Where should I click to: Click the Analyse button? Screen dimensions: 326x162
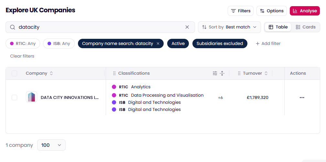pyautogui.click(x=305, y=11)
